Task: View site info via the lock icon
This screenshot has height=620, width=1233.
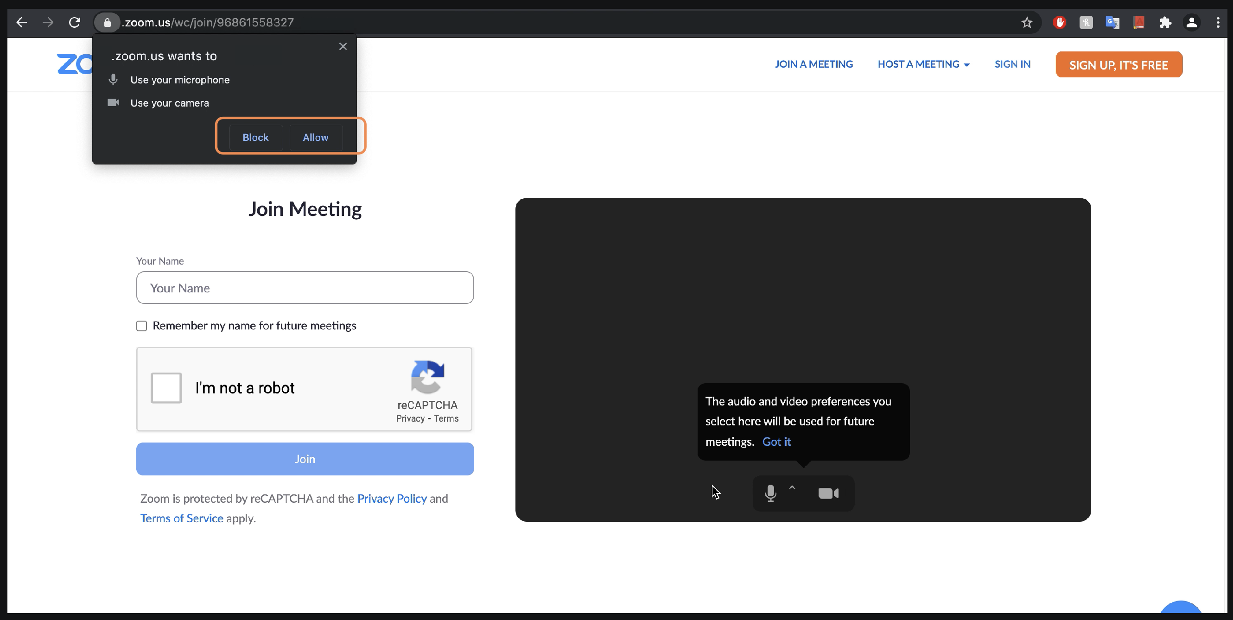Action: (x=107, y=23)
